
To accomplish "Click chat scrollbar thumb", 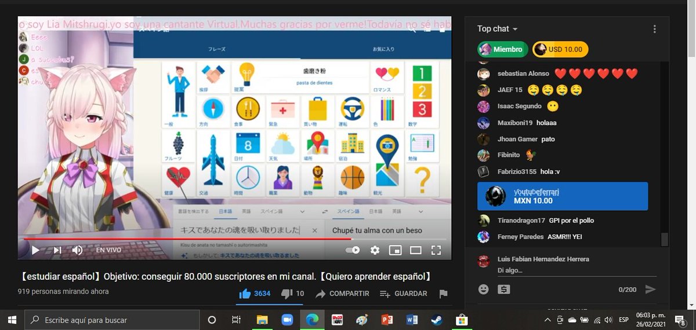I will click(x=665, y=240).
